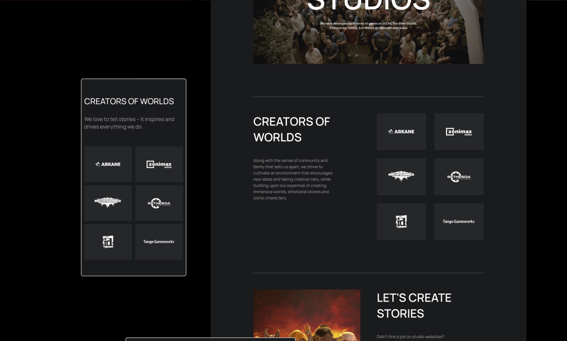The height and width of the screenshot is (341, 567).
Task: Click the Bethesda Game Studios logo in the left card
Action: (x=159, y=203)
